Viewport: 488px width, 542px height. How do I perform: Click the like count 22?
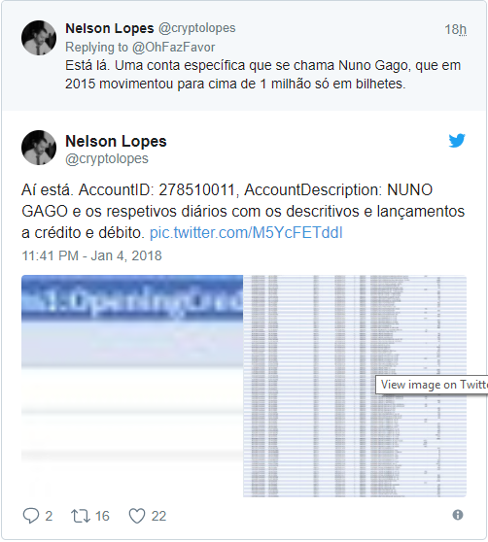158,516
